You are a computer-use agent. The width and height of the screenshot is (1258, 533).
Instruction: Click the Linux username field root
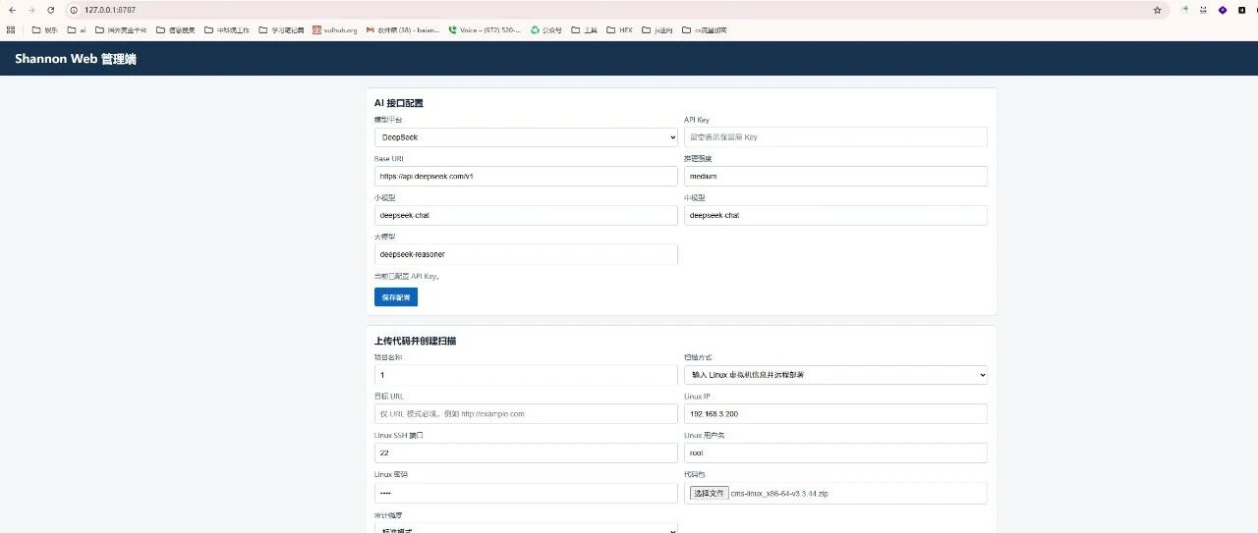(835, 453)
